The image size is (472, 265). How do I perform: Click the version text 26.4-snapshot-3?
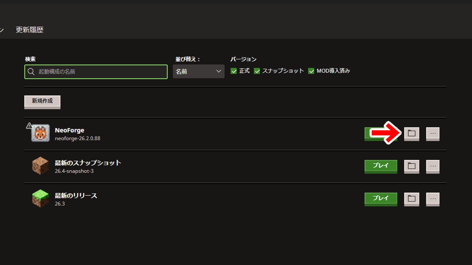74,171
